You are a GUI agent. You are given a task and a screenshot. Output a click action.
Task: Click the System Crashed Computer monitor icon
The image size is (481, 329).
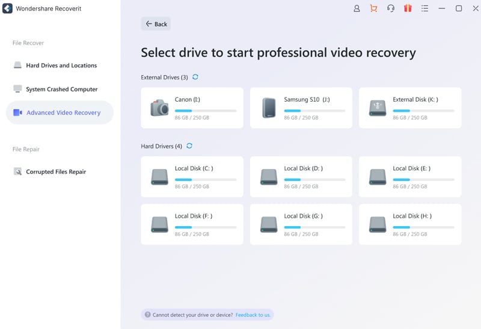(17, 88)
